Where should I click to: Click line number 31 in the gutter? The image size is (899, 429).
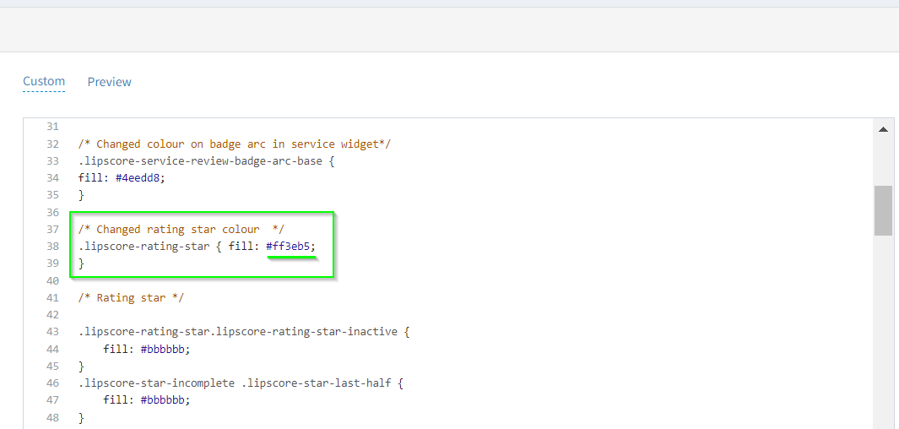[52, 127]
